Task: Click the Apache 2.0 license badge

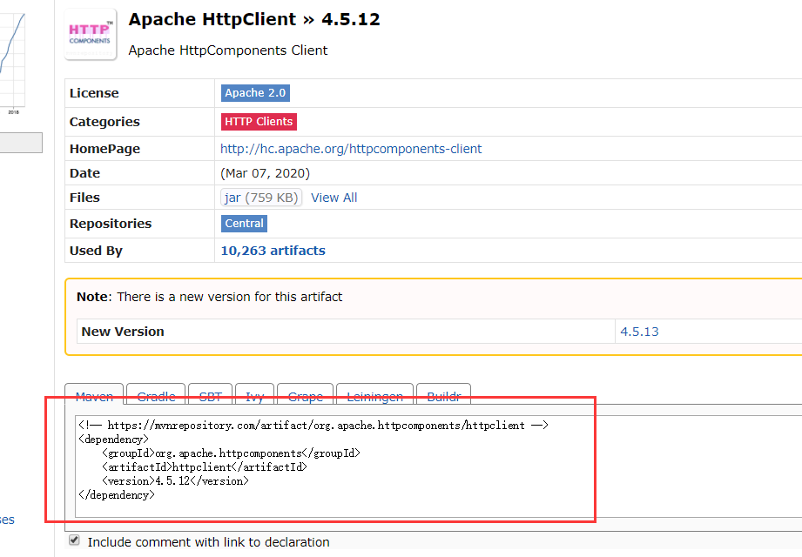Action: (255, 92)
